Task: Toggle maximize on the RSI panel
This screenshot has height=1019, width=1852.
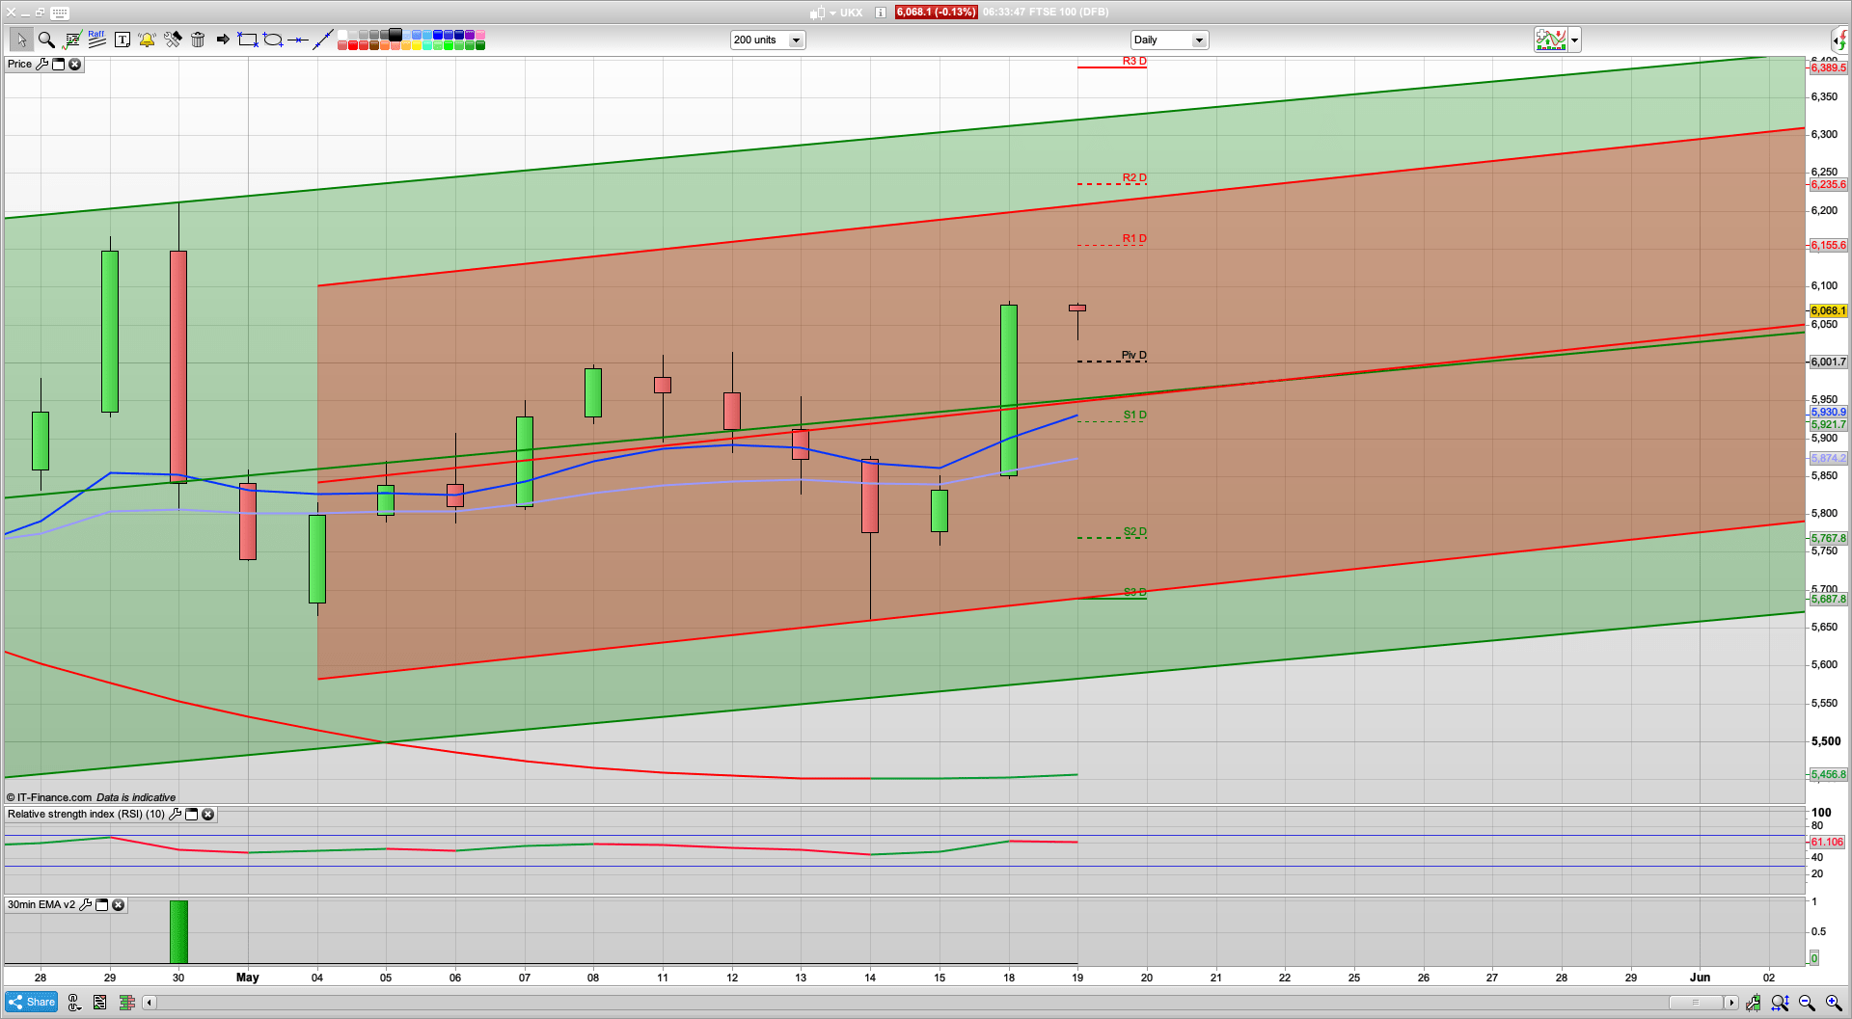Action: point(191,815)
